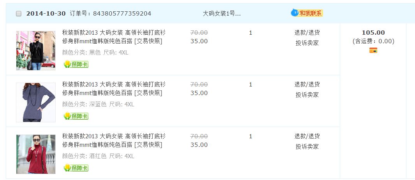Image resolution: width=415 pixels, height=180 pixels.
Task: Open the dark blue top thumbnail
Action: coord(36,102)
